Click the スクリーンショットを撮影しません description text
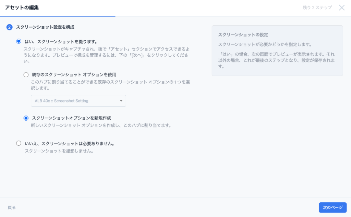The image size is (351, 217). tap(59, 151)
